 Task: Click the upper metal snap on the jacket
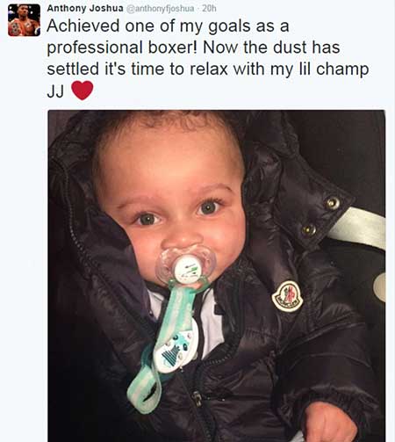pos(333,202)
